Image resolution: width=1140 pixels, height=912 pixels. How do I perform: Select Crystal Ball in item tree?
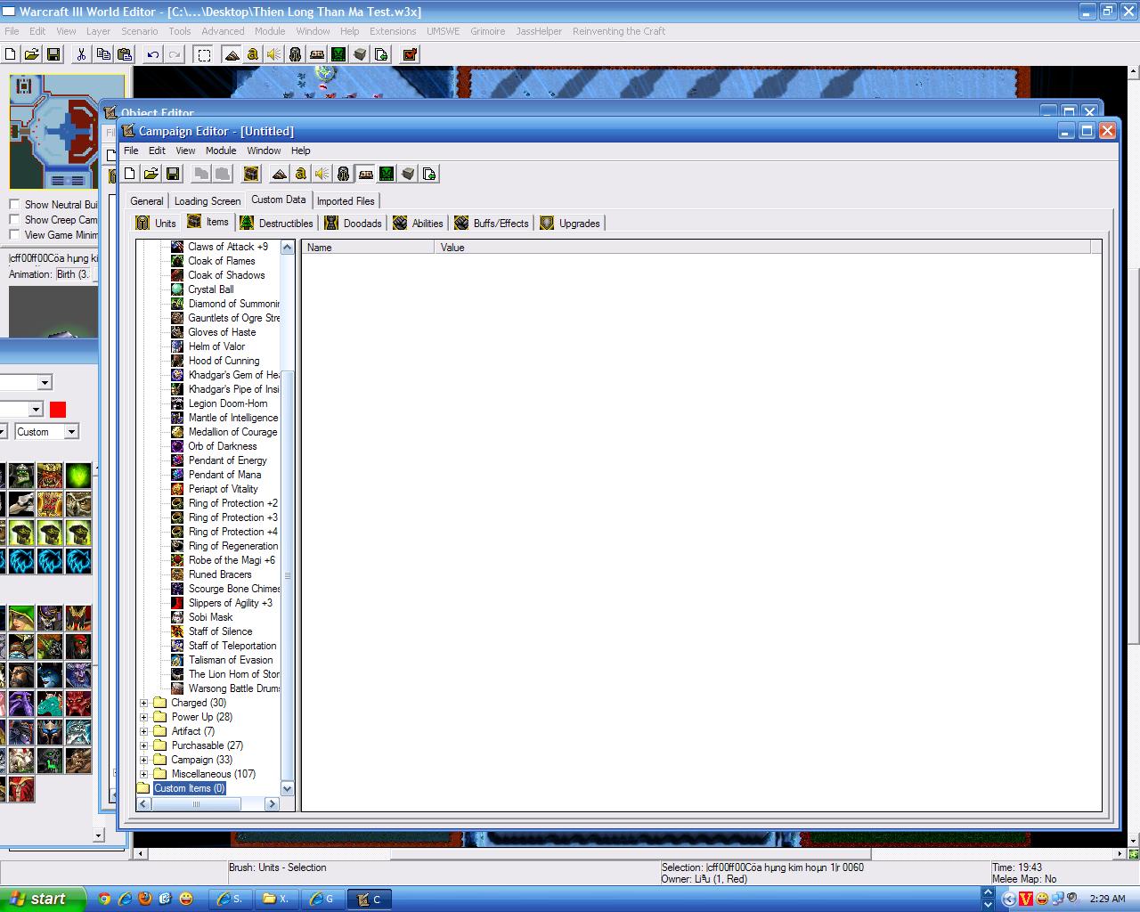211,289
